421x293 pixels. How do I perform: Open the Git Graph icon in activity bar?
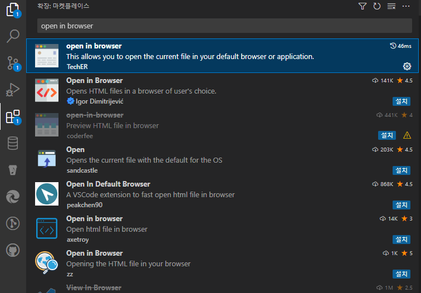pyautogui.click(x=13, y=223)
